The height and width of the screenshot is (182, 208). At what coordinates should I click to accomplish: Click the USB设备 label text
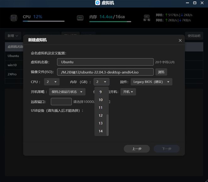(57, 111)
